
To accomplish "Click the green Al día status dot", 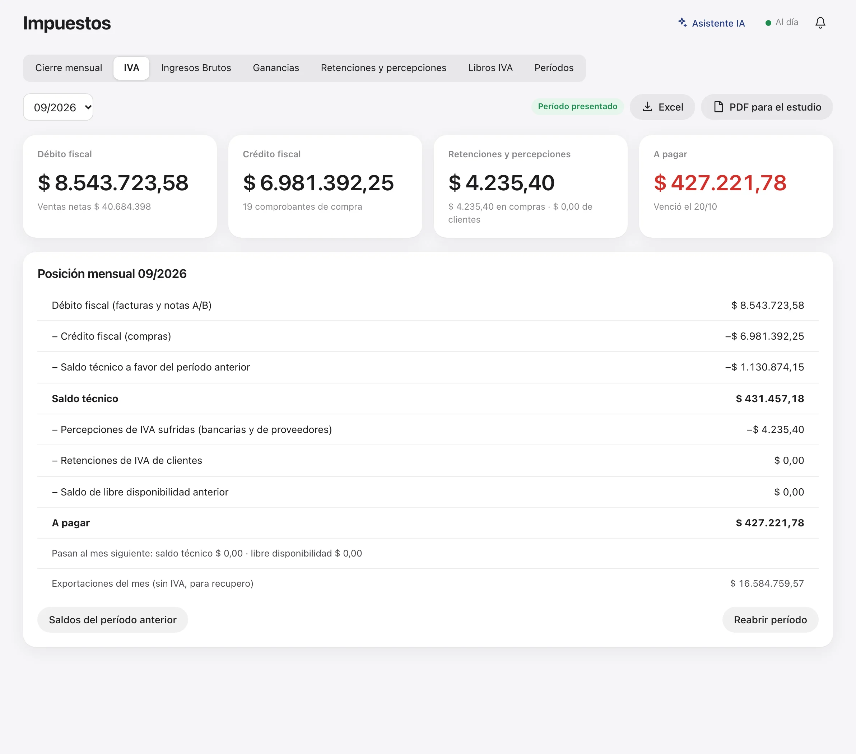I will click(768, 23).
